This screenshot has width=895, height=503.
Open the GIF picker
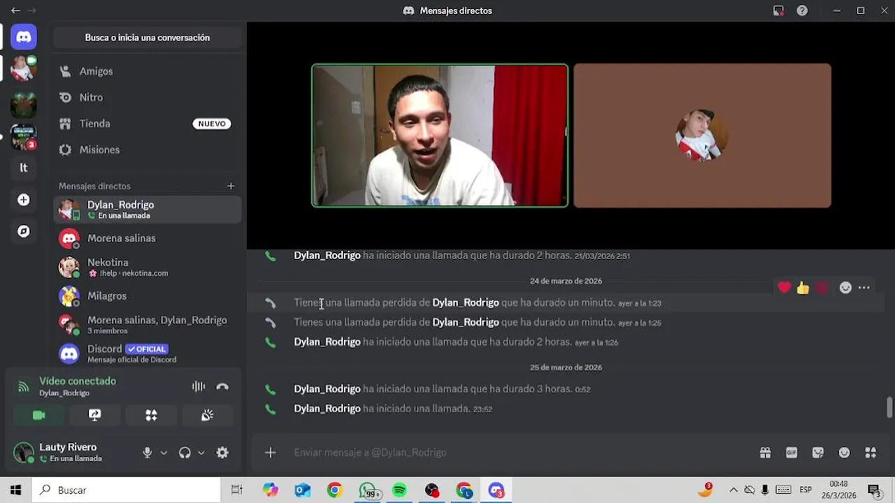792,453
